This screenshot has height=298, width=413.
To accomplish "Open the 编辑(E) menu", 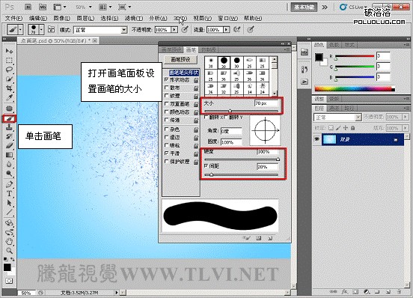I will click(38, 18).
